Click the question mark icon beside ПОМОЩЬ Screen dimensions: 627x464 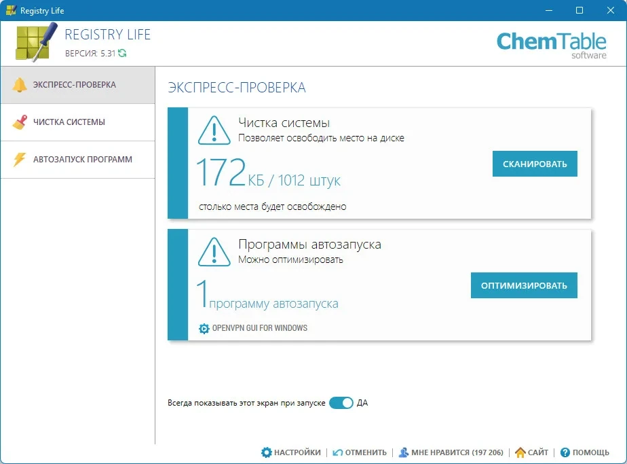coord(565,452)
